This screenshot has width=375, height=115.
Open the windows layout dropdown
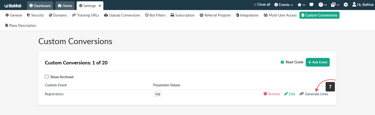(335, 5)
